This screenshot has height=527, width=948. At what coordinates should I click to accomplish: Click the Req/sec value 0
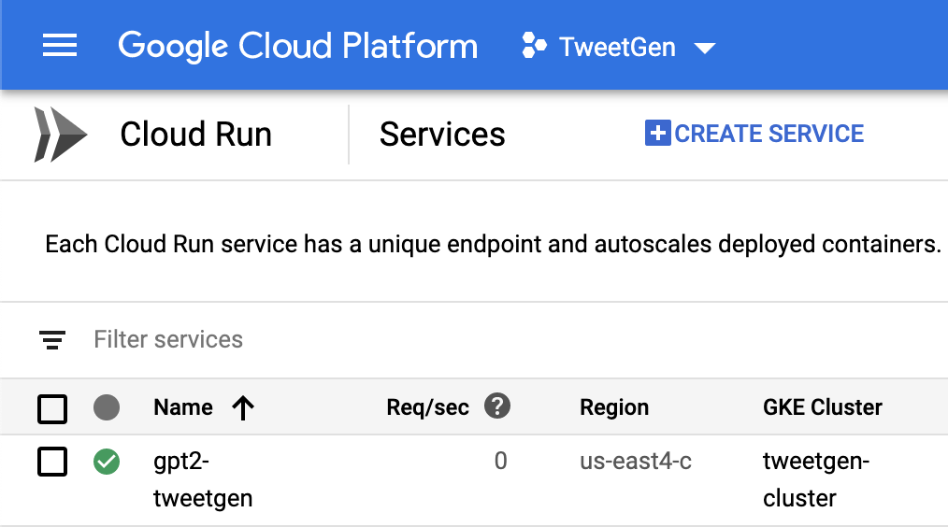pyautogui.click(x=500, y=462)
